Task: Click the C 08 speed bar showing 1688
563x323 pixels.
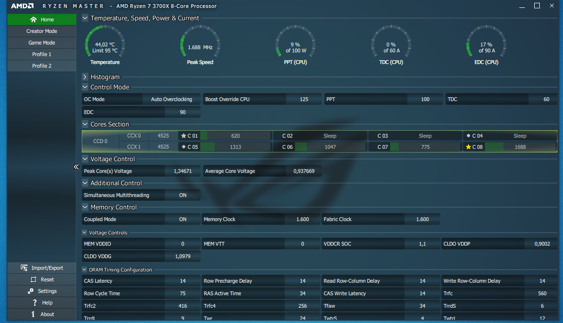Action: coord(520,147)
